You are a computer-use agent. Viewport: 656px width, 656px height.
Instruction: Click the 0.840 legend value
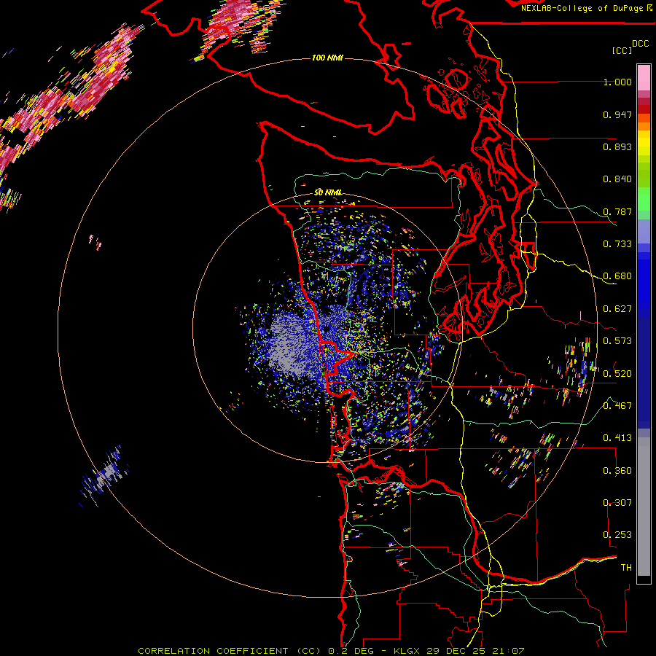pyautogui.click(x=617, y=179)
